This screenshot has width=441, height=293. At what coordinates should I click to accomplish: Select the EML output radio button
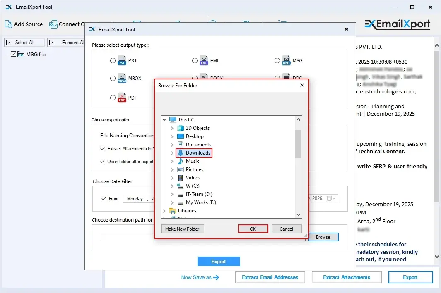[195, 61]
